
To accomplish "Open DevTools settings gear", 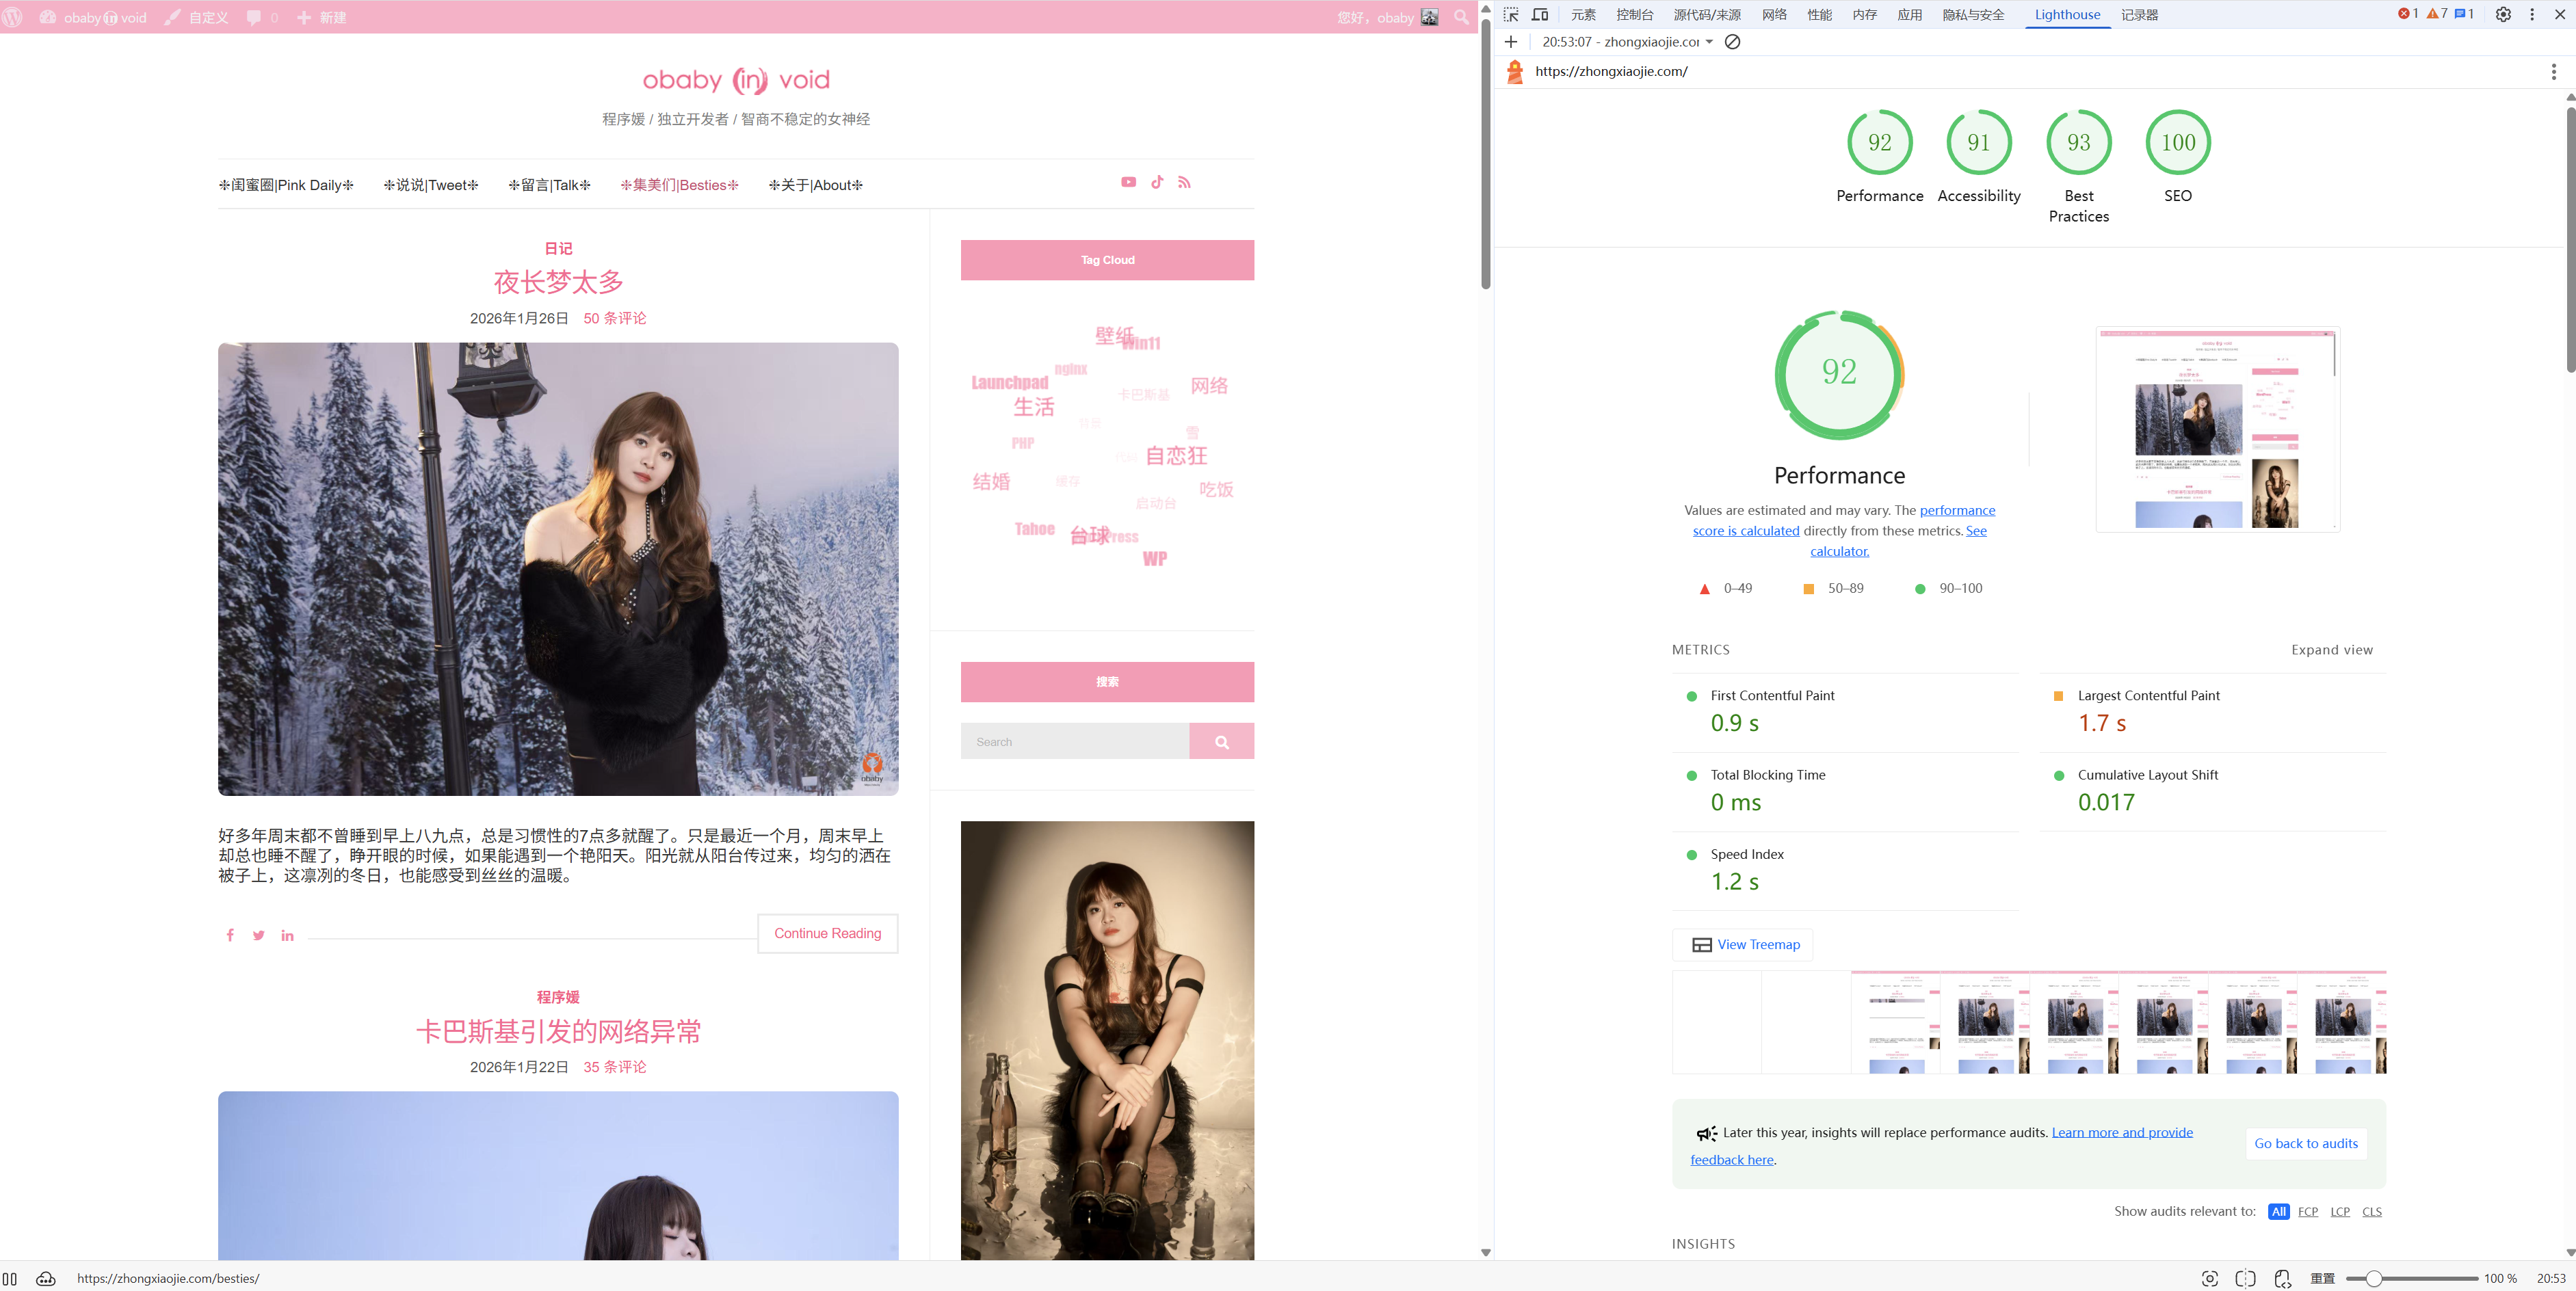I will pyautogui.click(x=2503, y=15).
